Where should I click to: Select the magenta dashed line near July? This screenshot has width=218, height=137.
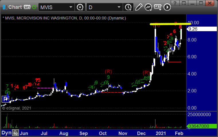point(45,88)
